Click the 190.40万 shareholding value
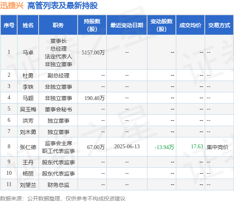The width and height of the screenshot is (234, 202). pos(94,98)
